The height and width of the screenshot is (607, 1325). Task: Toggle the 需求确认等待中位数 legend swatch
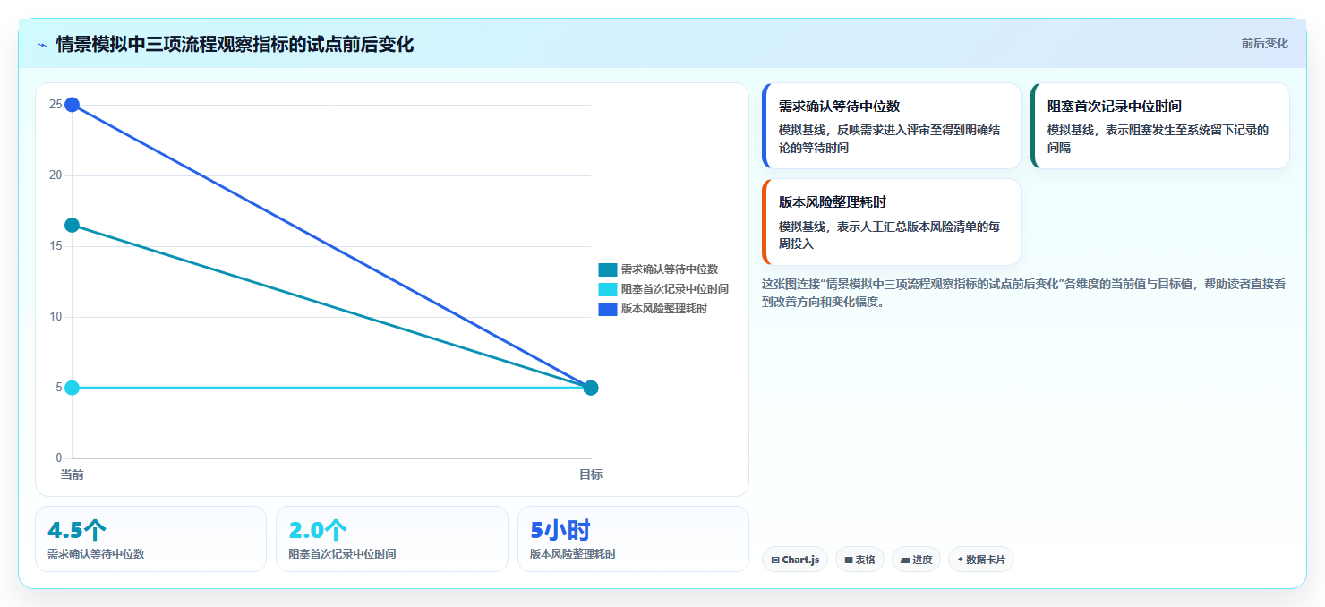(x=608, y=269)
